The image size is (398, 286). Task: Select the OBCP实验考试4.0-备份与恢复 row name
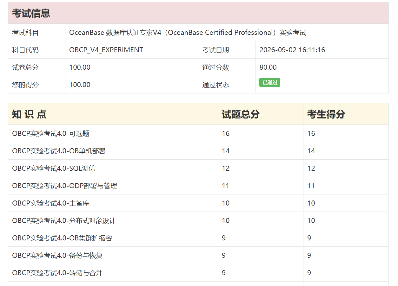57,256
